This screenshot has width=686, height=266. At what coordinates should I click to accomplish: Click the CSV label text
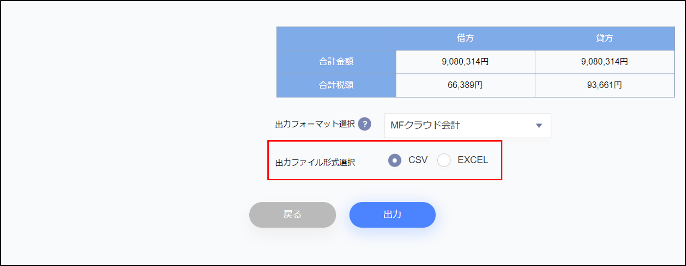click(x=418, y=160)
